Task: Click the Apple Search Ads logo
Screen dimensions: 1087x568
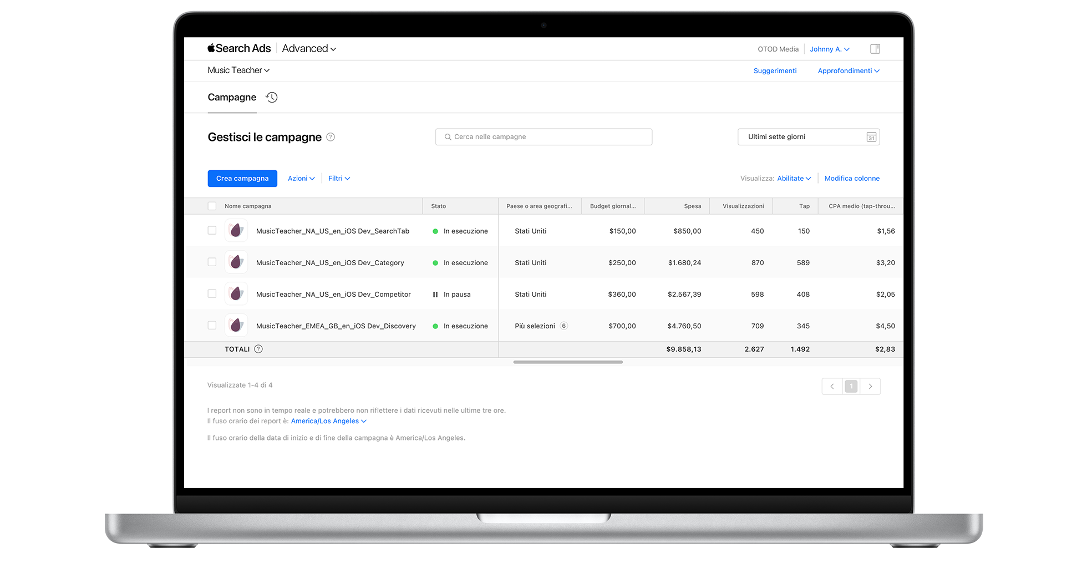Action: 239,48
